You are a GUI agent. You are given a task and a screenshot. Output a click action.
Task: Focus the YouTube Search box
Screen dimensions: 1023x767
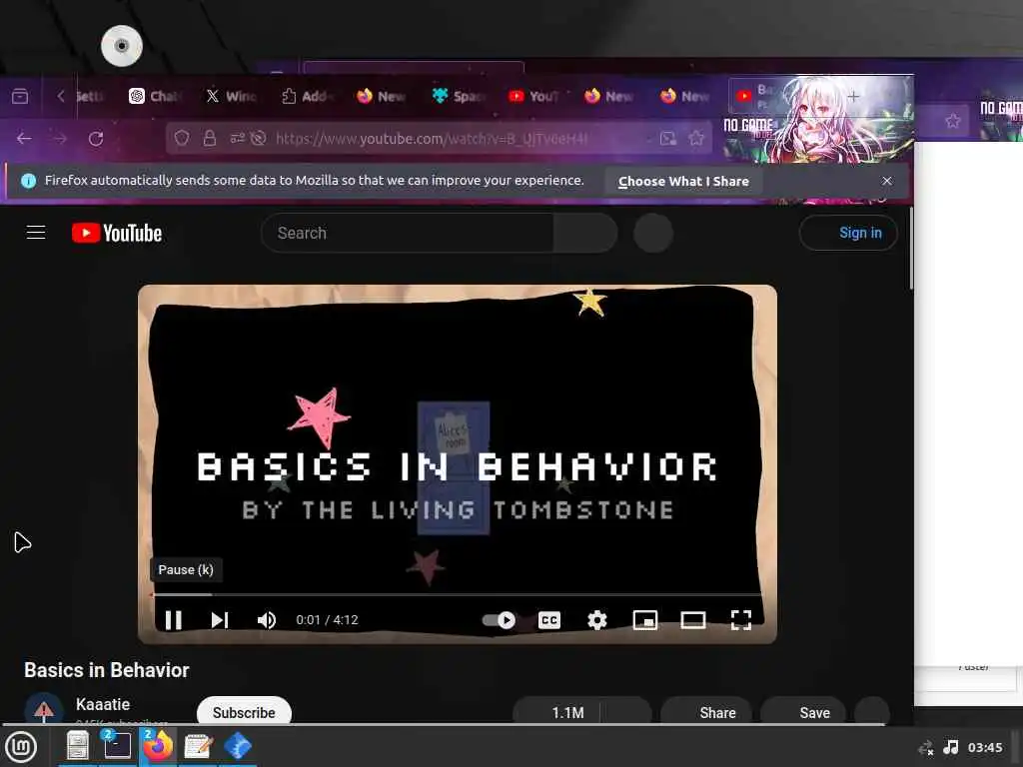tap(408, 233)
